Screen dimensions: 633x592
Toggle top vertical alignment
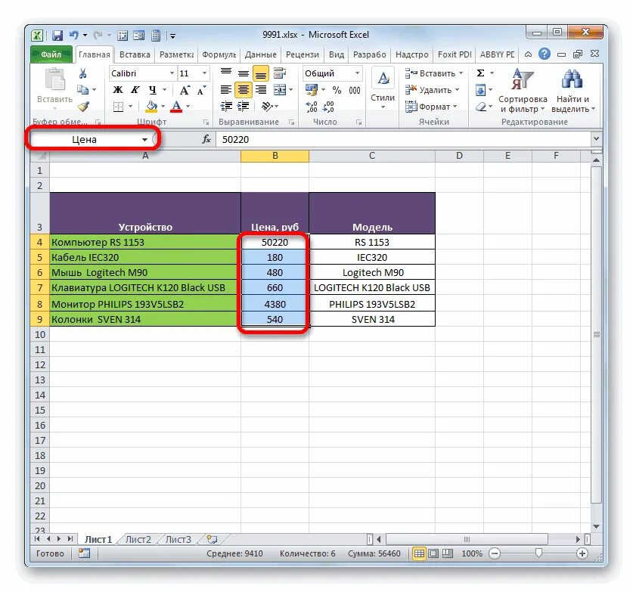click(x=226, y=73)
